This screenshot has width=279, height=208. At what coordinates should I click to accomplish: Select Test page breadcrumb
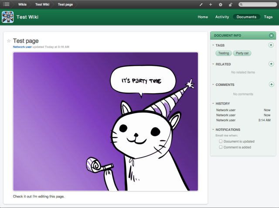tap(65, 4)
